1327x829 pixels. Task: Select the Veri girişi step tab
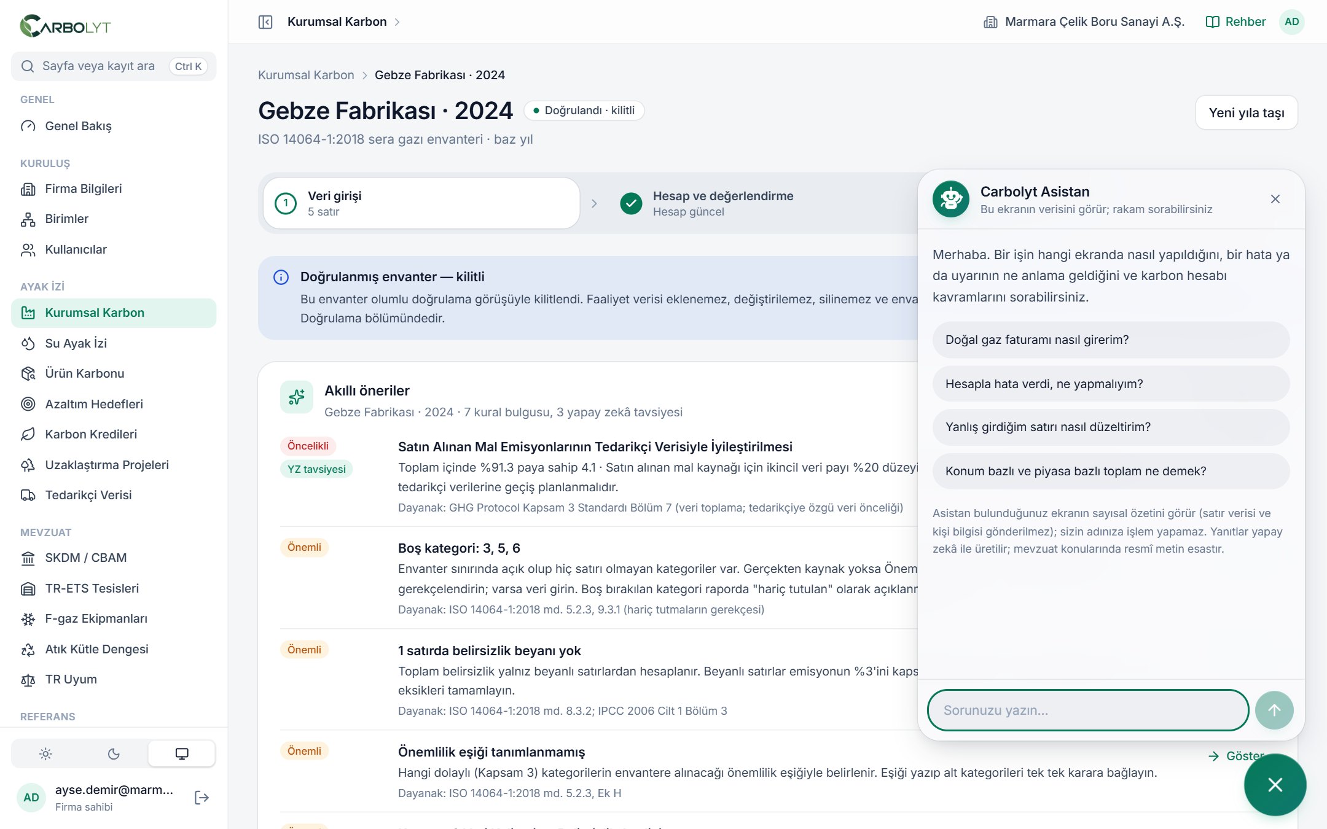(421, 203)
